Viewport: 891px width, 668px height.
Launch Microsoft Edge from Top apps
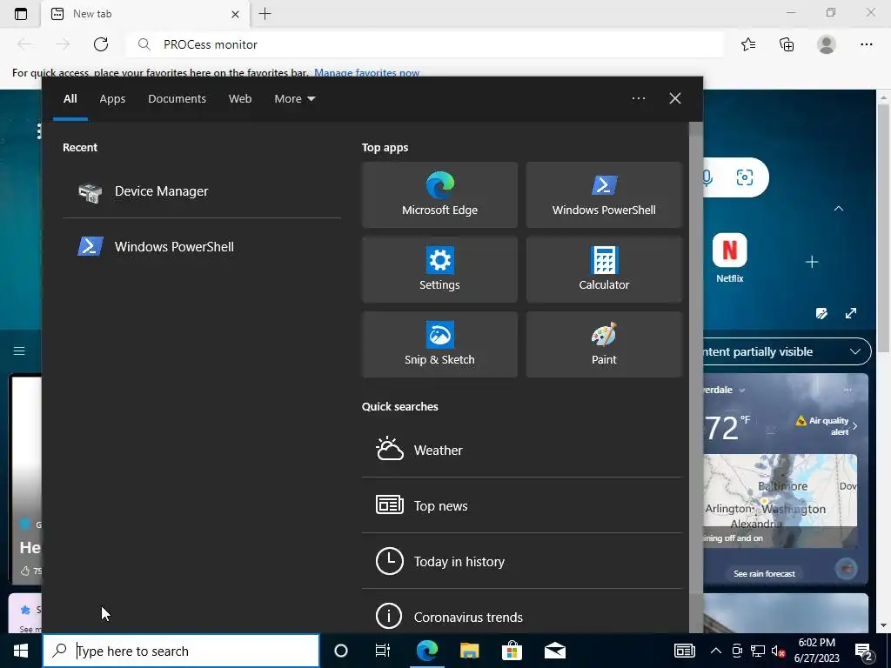click(439, 195)
